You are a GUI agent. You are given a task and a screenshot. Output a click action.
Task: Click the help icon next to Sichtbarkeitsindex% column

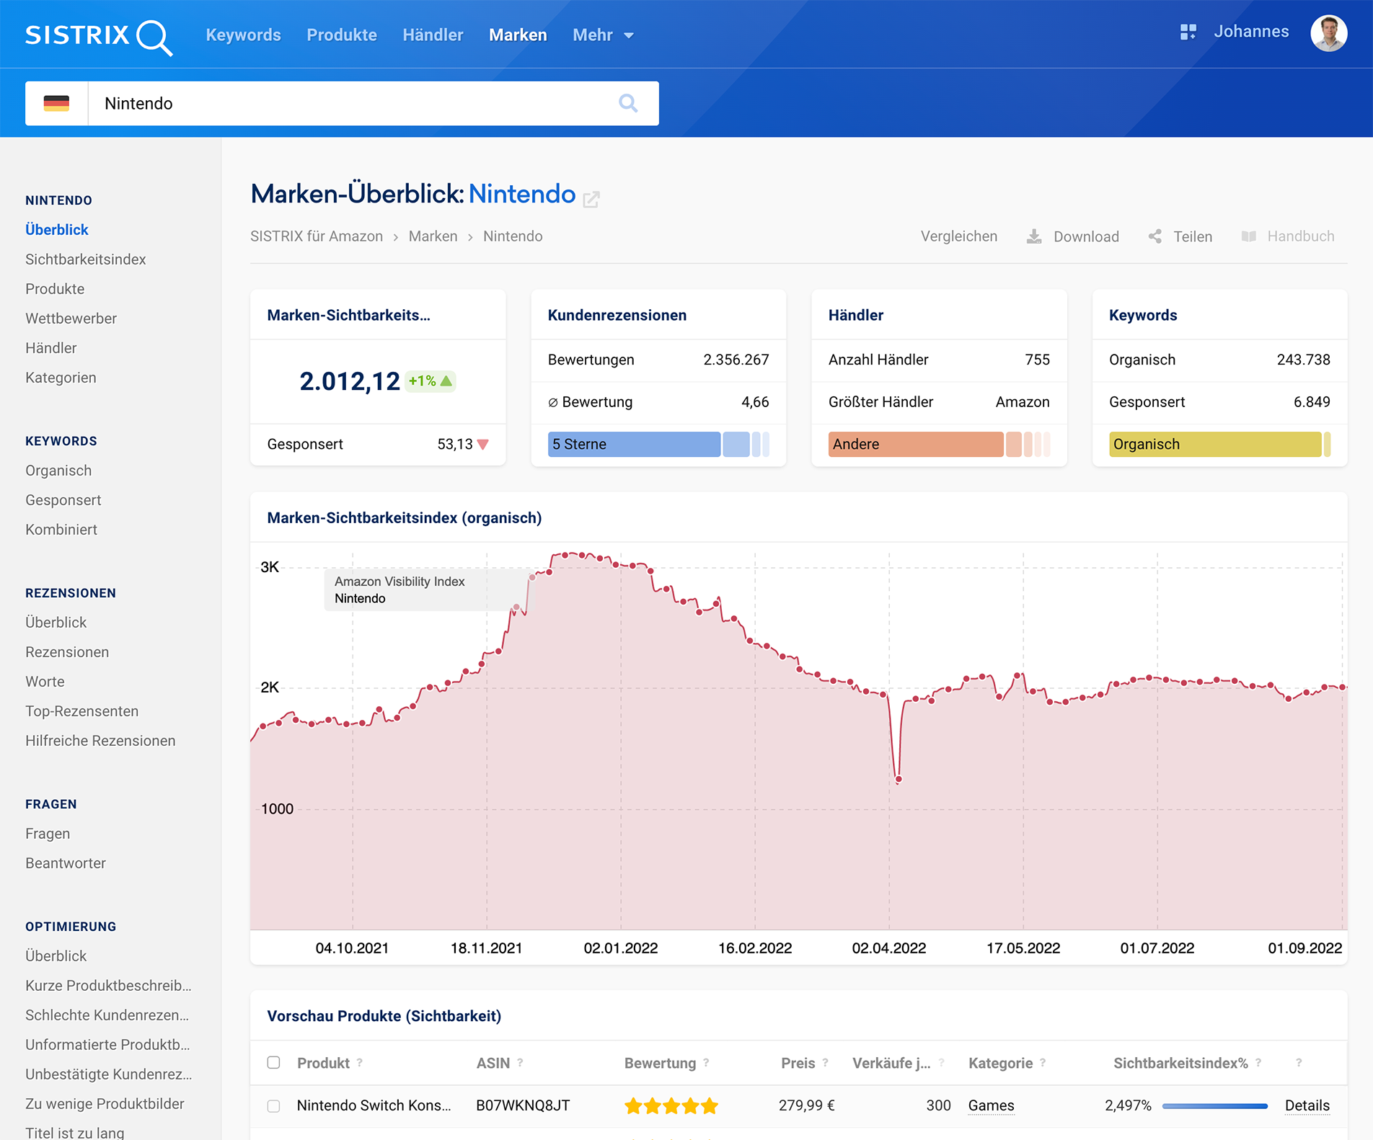(1258, 1063)
